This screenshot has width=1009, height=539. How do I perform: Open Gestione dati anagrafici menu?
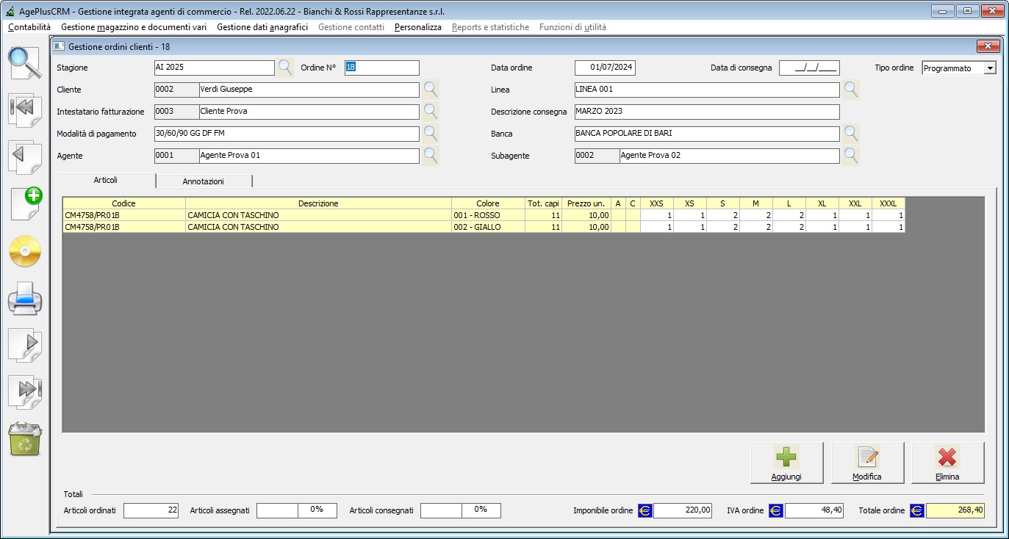click(262, 27)
